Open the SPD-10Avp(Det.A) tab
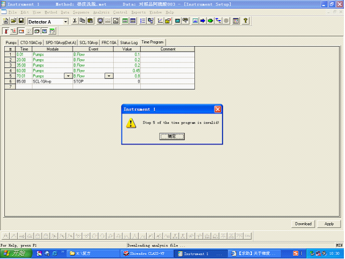 61,42
